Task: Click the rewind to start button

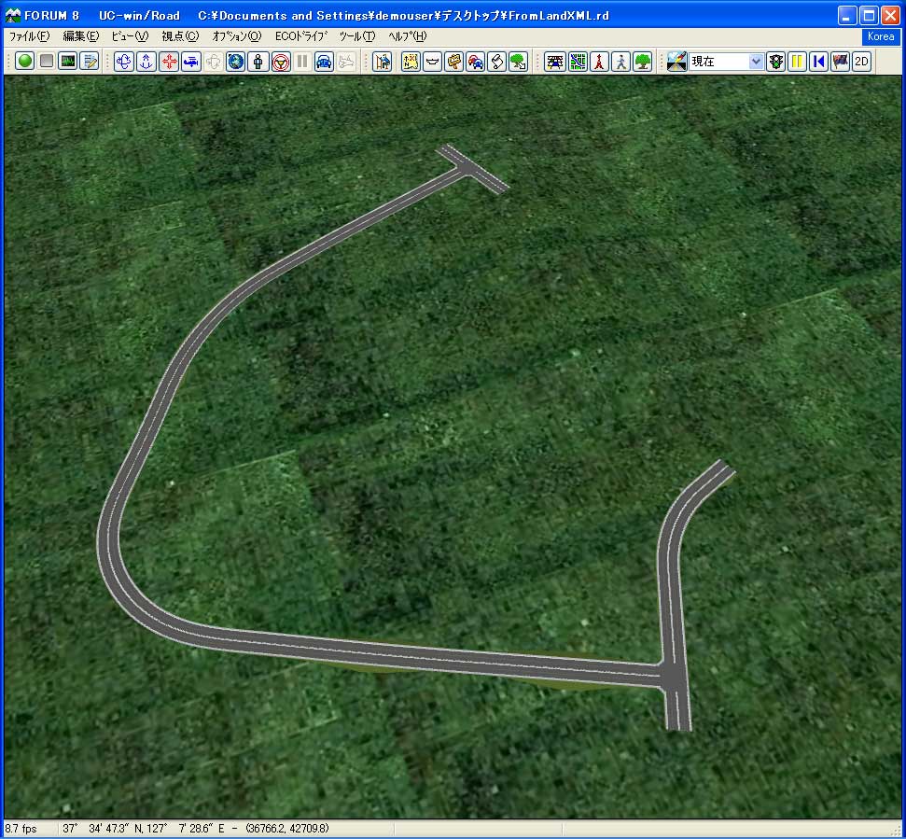Action: pyautogui.click(x=818, y=62)
